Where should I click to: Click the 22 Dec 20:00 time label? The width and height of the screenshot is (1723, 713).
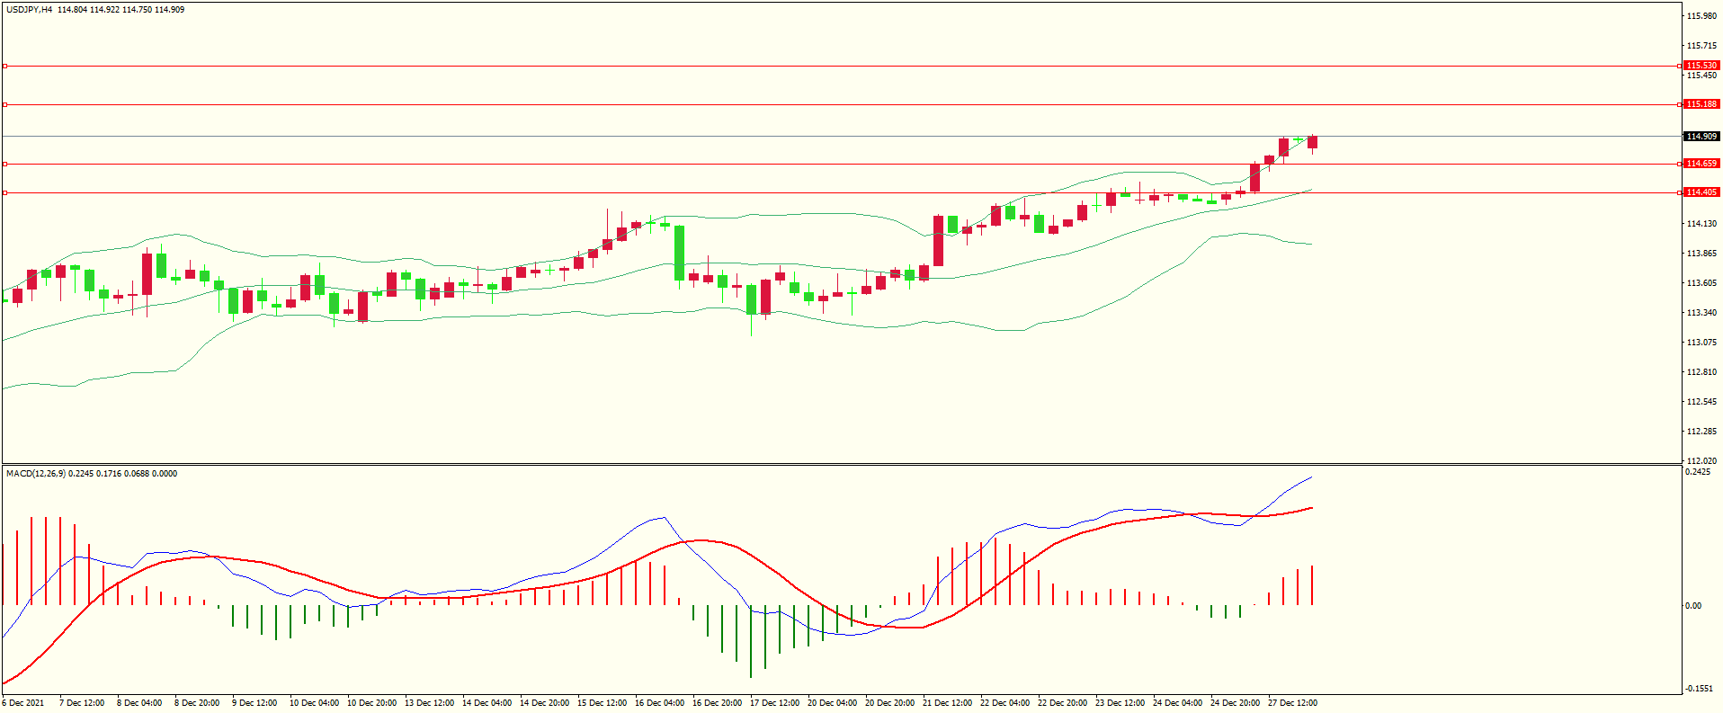coord(1063,703)
